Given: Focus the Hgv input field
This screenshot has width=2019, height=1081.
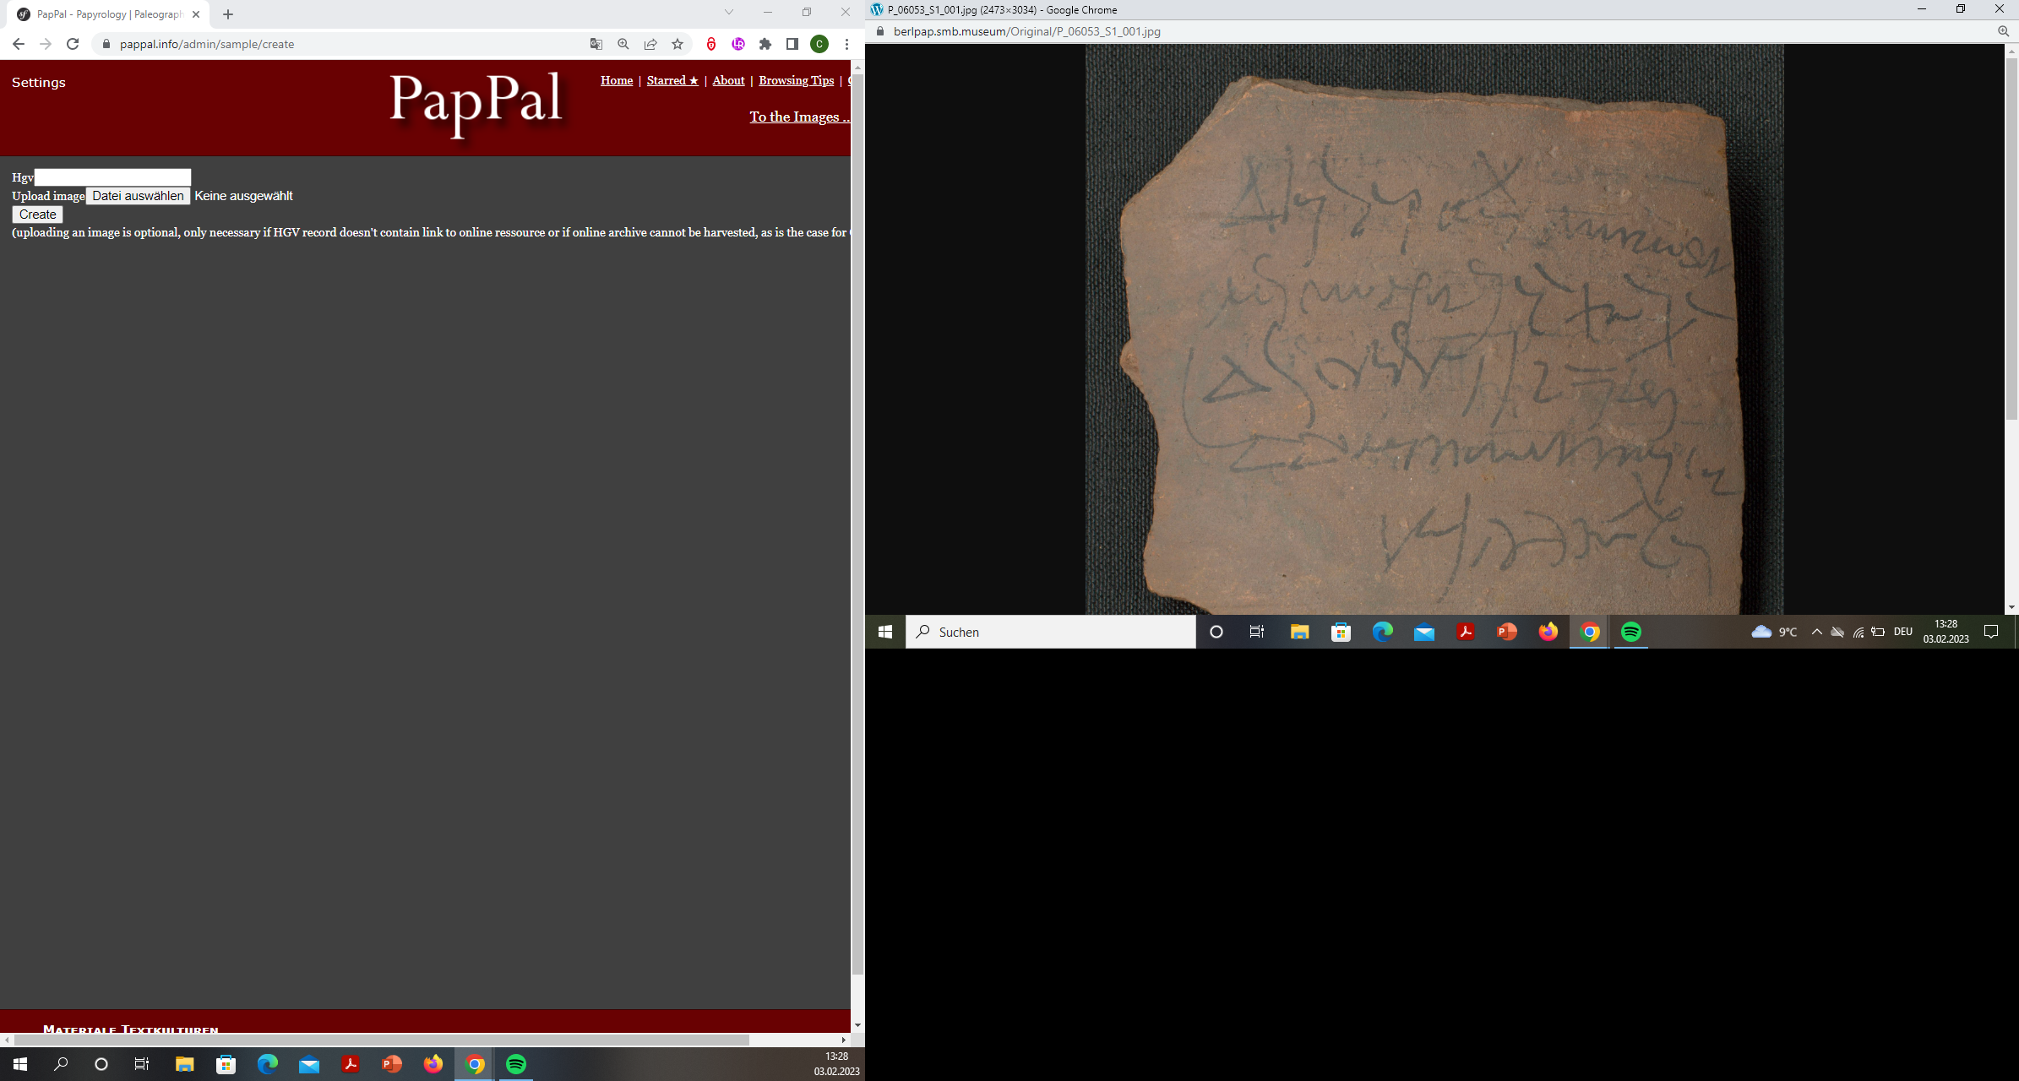Looking at the screenshot, I should click(x=112, y=177).
